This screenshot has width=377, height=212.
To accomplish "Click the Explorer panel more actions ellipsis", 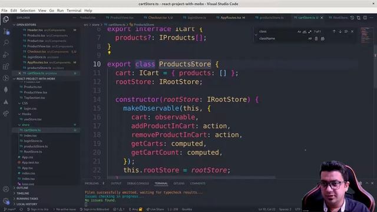I will 75,18.
